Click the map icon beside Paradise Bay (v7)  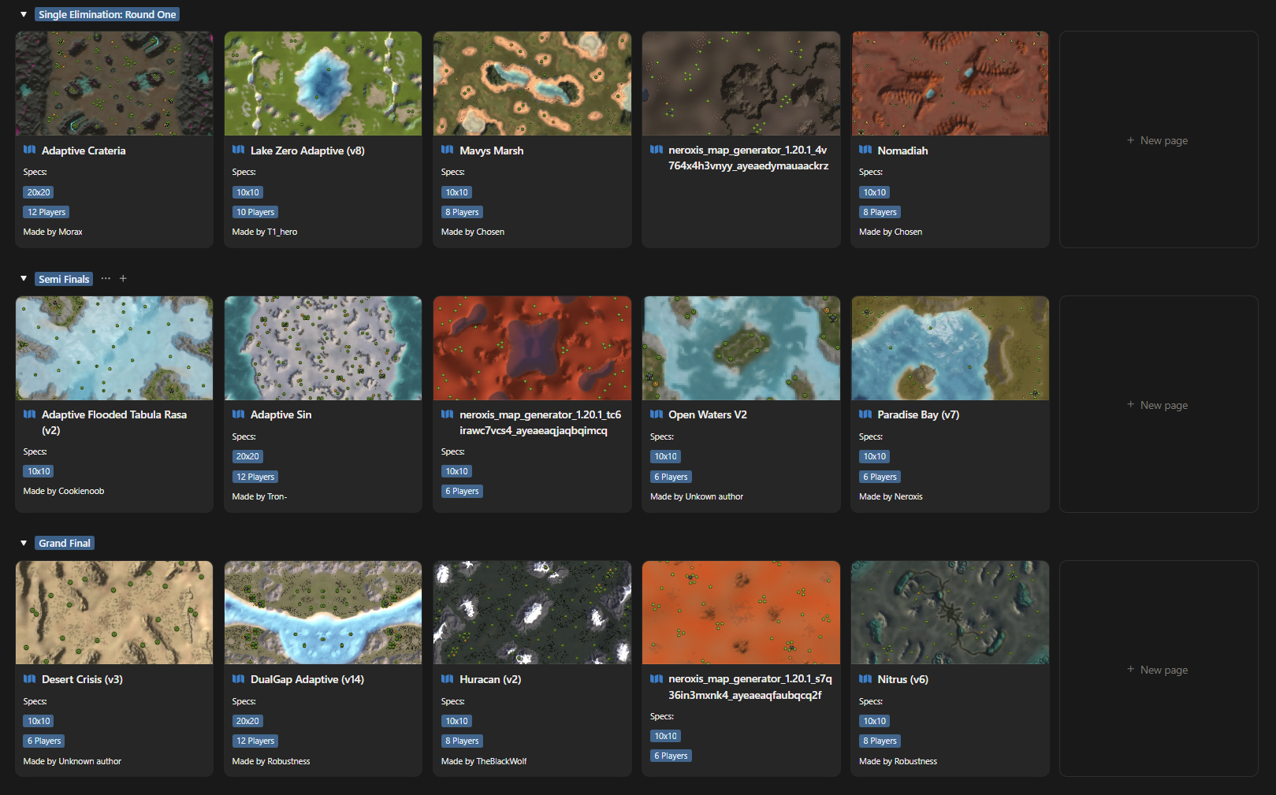tap(865, 414)
